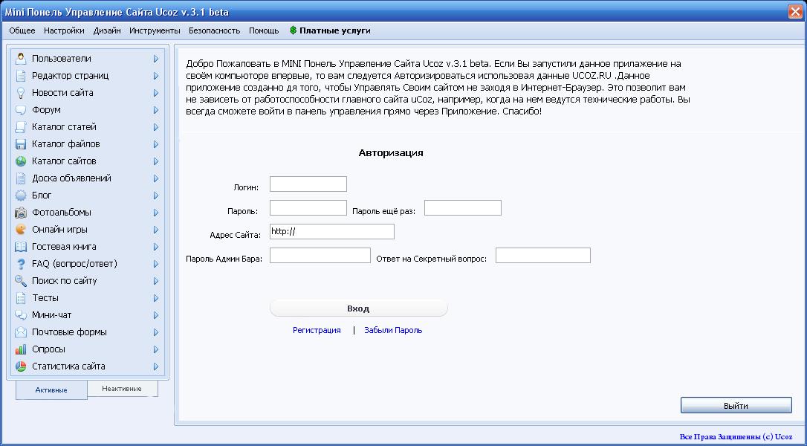The image size is (807, 446).
Task: Select the Поиск по сайту list row
Action: click(x=88, y=281)
